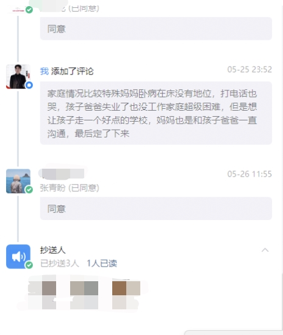Screen dimensions: 283x335
Task: Click the 已抄送3人 status text
Action: pyautogui.click(x=60, y=263)
